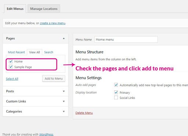
Task: Open the WordPress footer link
Action: click(x=46, y=135)
